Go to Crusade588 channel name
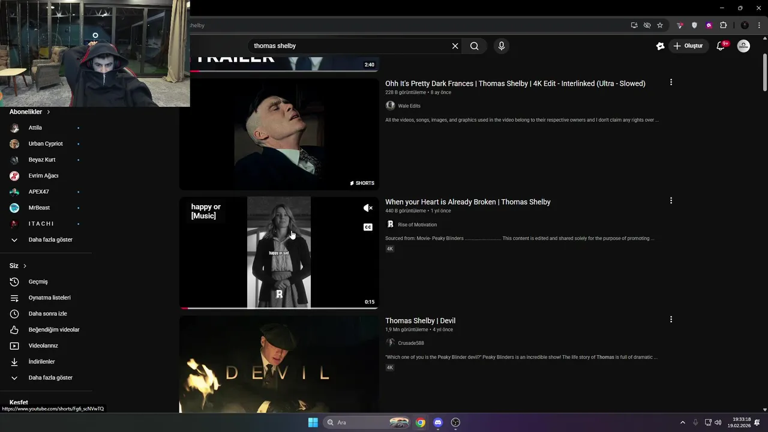This screenshot has height=432, width=768. [x=411, y=343]
